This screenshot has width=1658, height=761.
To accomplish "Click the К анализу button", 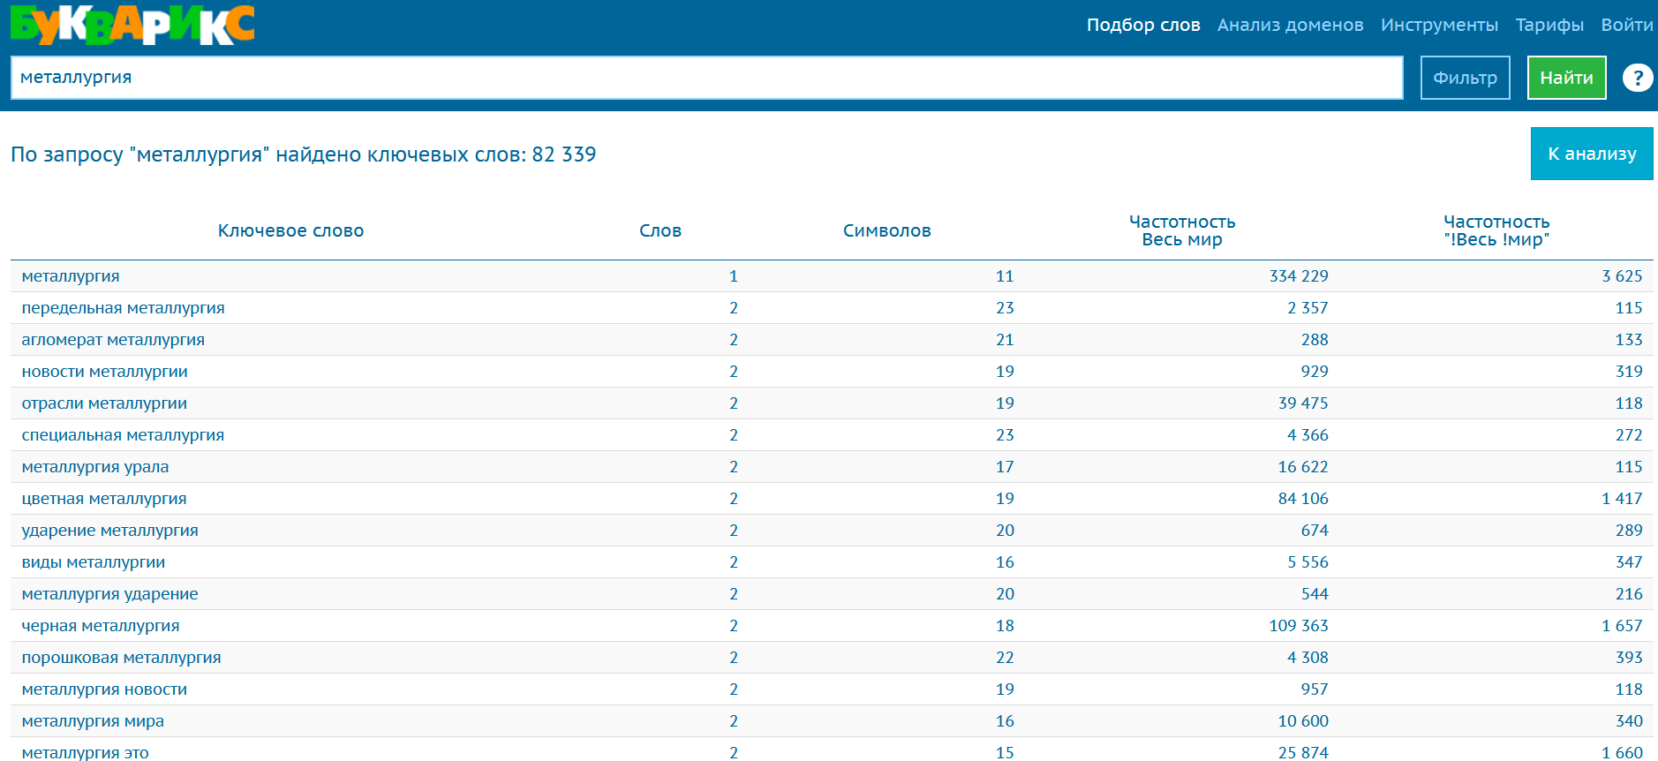I will click(x=1592, y=154).
